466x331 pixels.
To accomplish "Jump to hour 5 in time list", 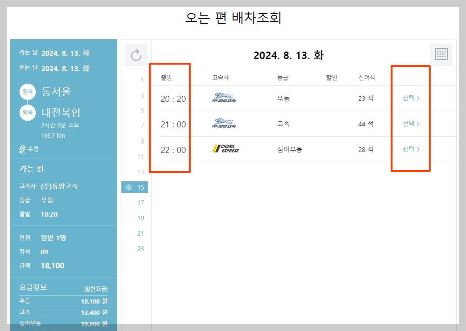I will pyautogui.click(x=142, y=111).
